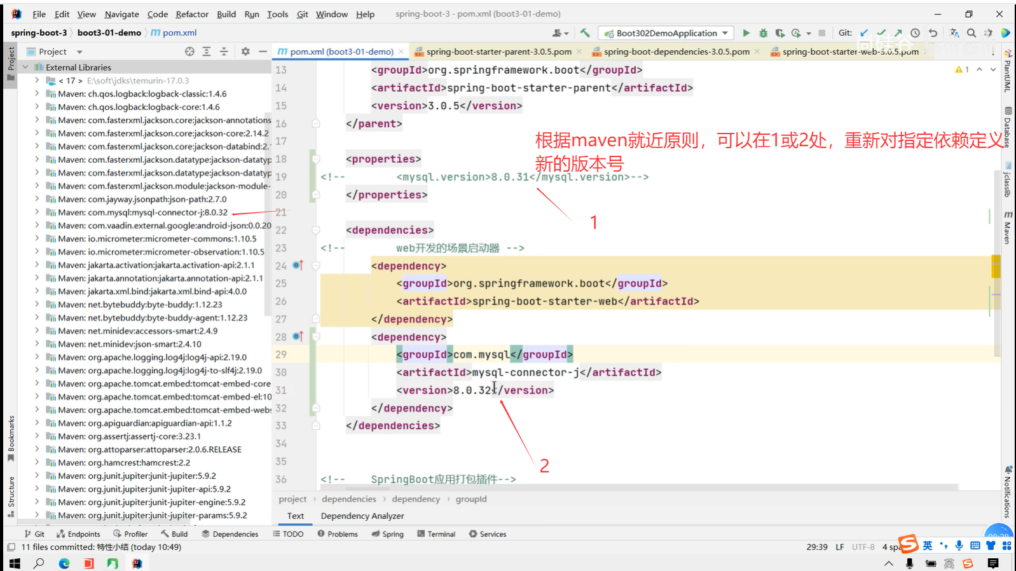The image size is (1016, 571).
Task: Click the Build hammer icon
Action: 585,33
